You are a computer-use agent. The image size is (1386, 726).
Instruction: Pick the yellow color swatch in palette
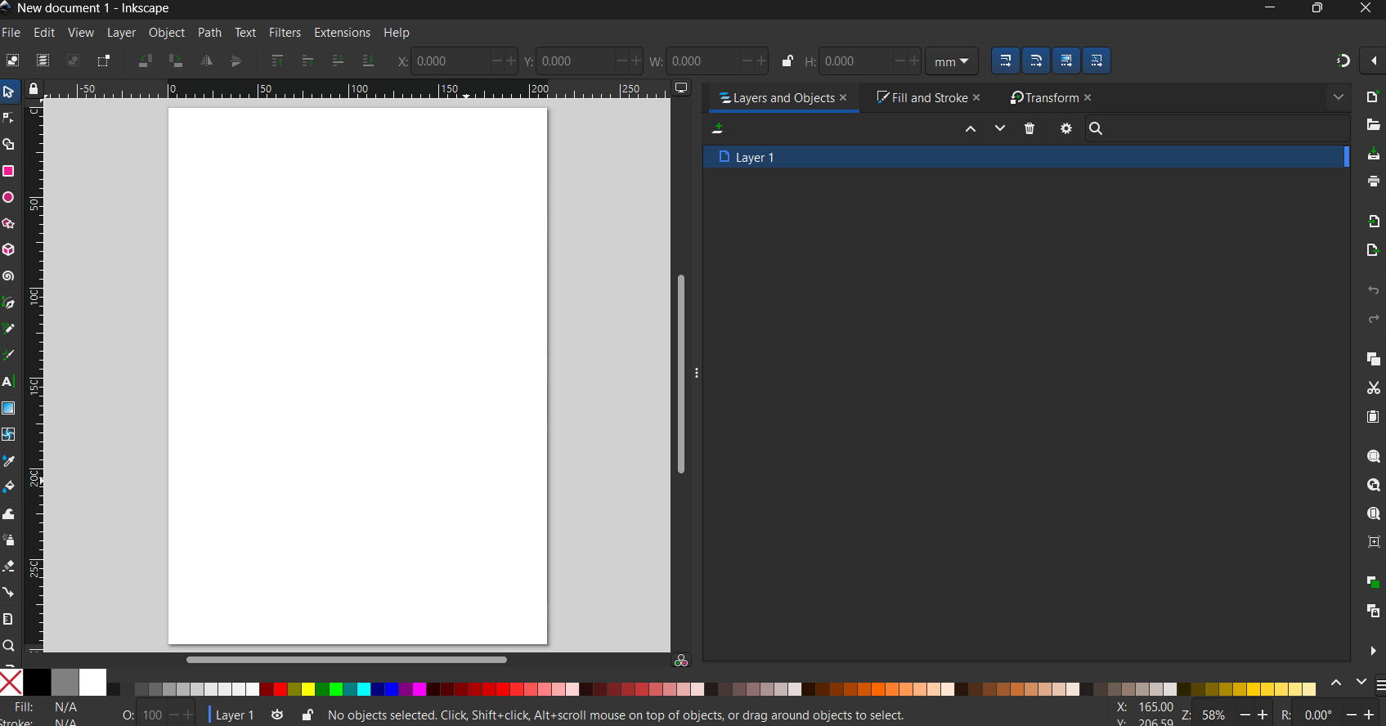[308, 689]
